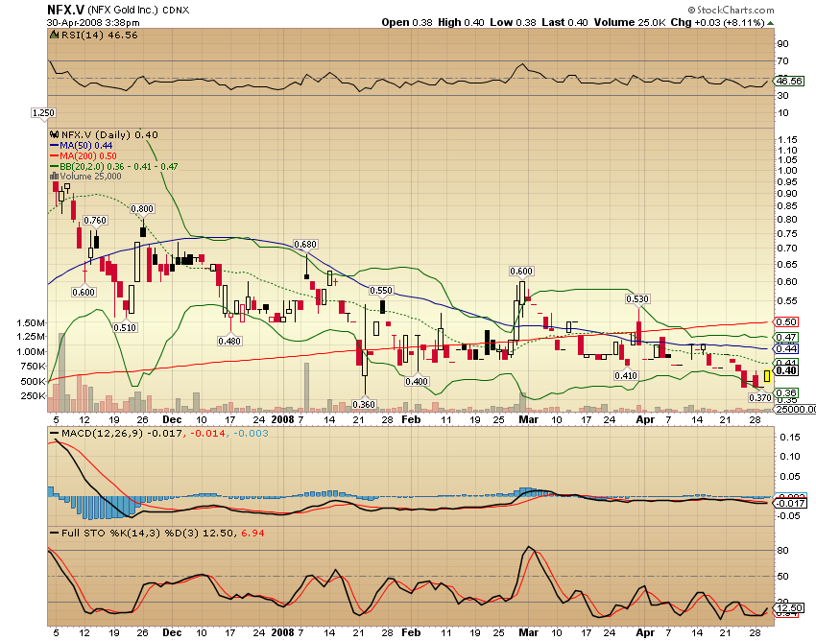The width and height of the screenshot is (816, 641).
Task: Click the date stamp 30-Apr-2008 3:38pm
Action: click(93, 23)
